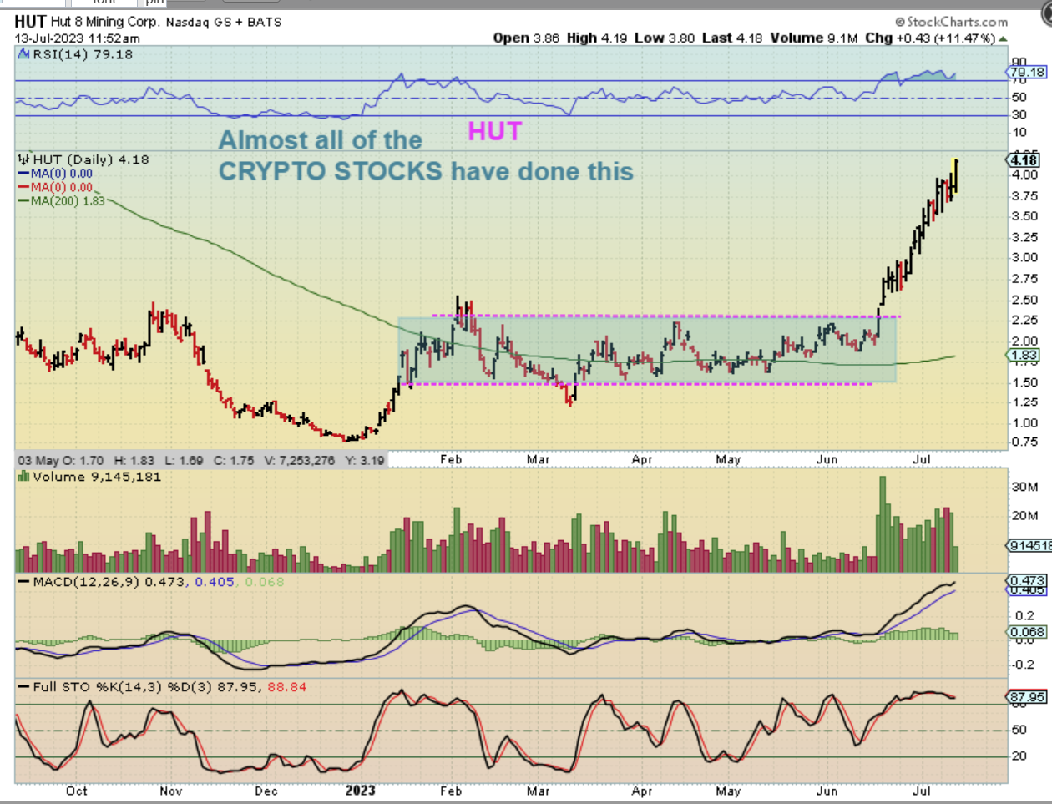1052x804 pixels.
Task: Click the 'Almost all of the' annotation line
Action: click(321, 140)
